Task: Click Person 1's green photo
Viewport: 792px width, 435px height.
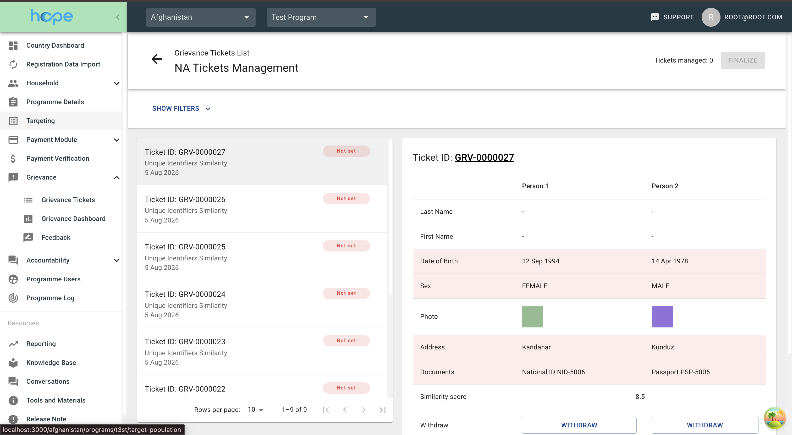Action: click(532, 317)
